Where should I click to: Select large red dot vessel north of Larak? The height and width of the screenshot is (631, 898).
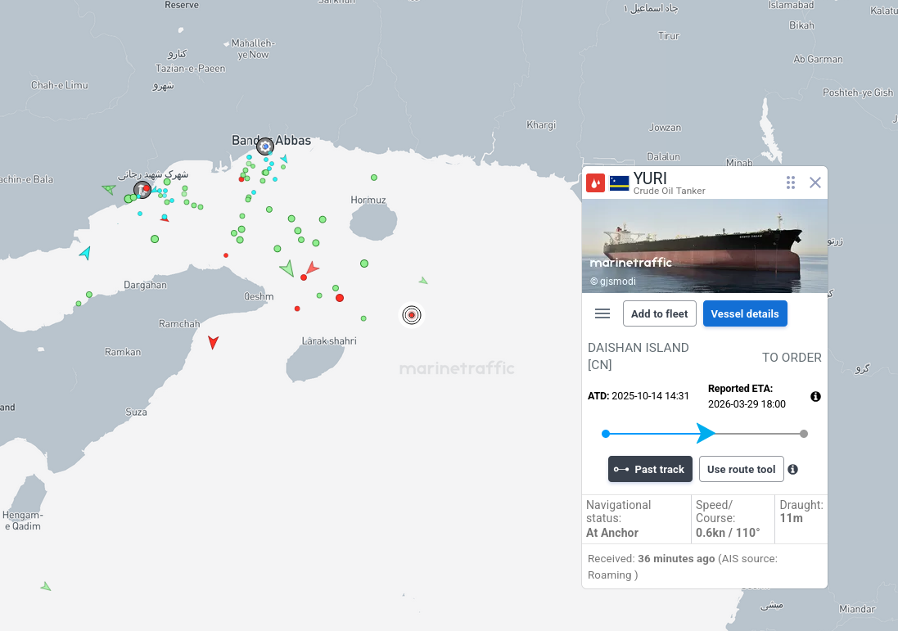pyautogui.click(x=340, y=298)
